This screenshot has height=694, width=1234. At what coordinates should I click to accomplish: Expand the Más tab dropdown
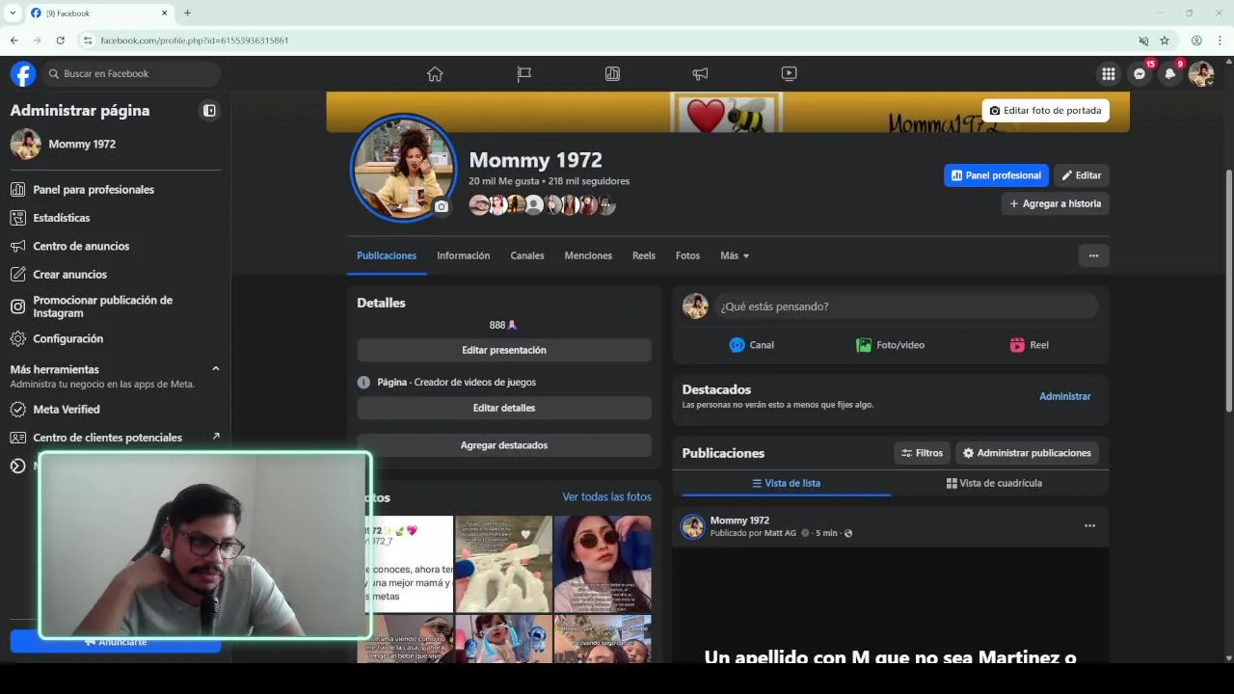[735, 255]
